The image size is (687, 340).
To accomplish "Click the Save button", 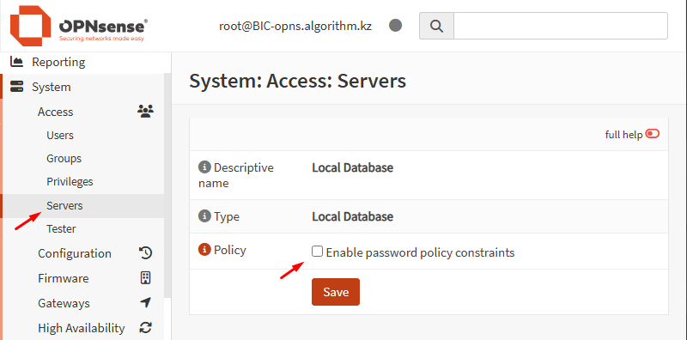I will (x=336, y=292).
